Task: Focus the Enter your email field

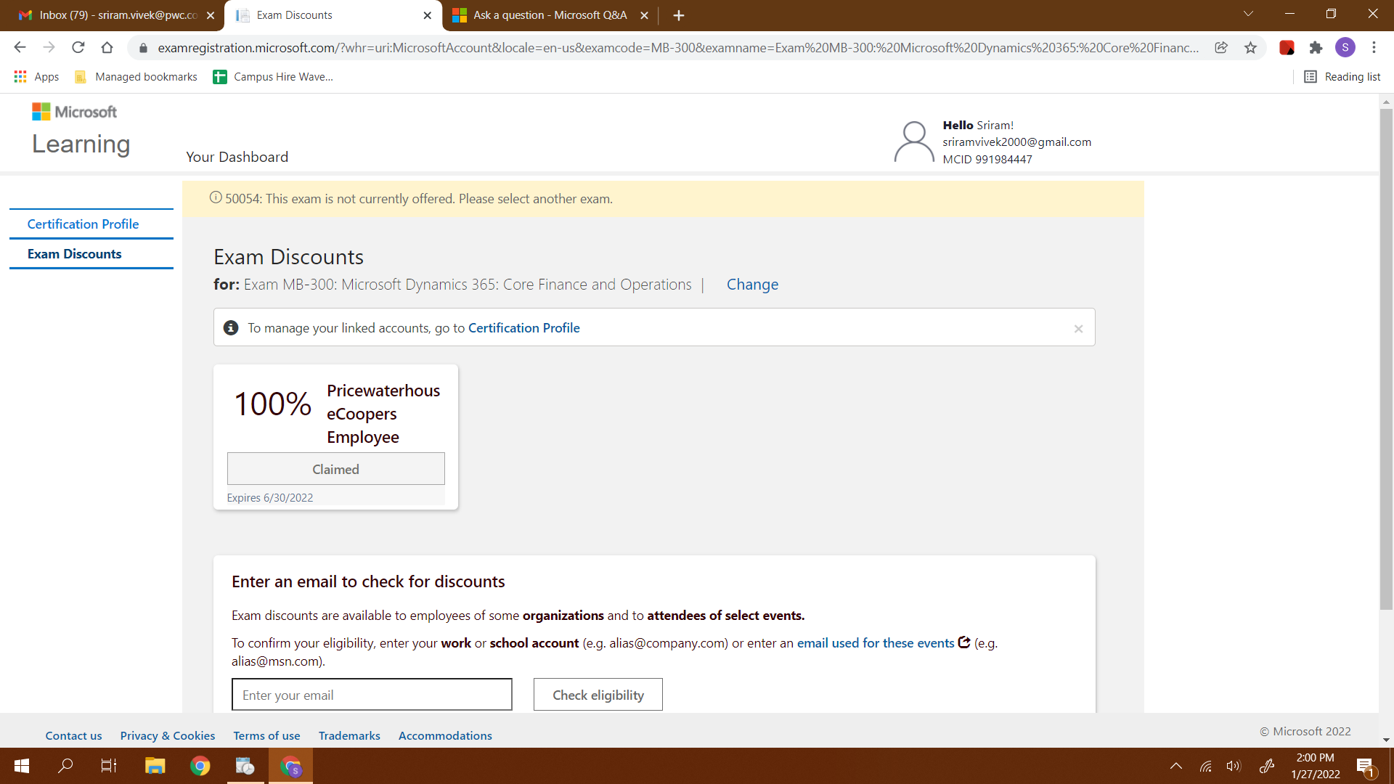Action: tap(372, 695)
